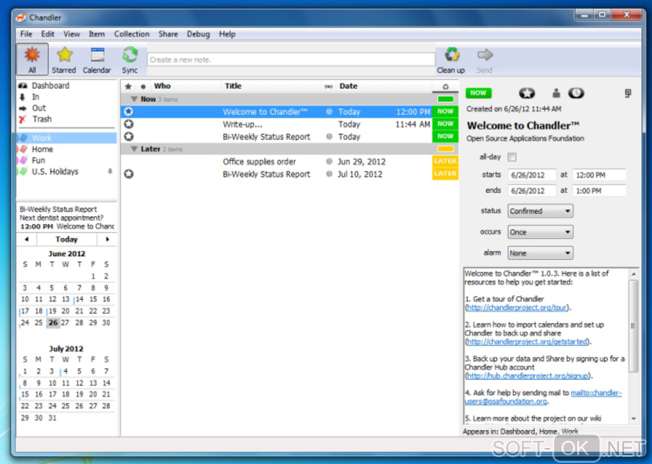The width and height of the screenshot is (652, 464).
Task: Open the alarm None dropdown
Action: tap(540, 253)
